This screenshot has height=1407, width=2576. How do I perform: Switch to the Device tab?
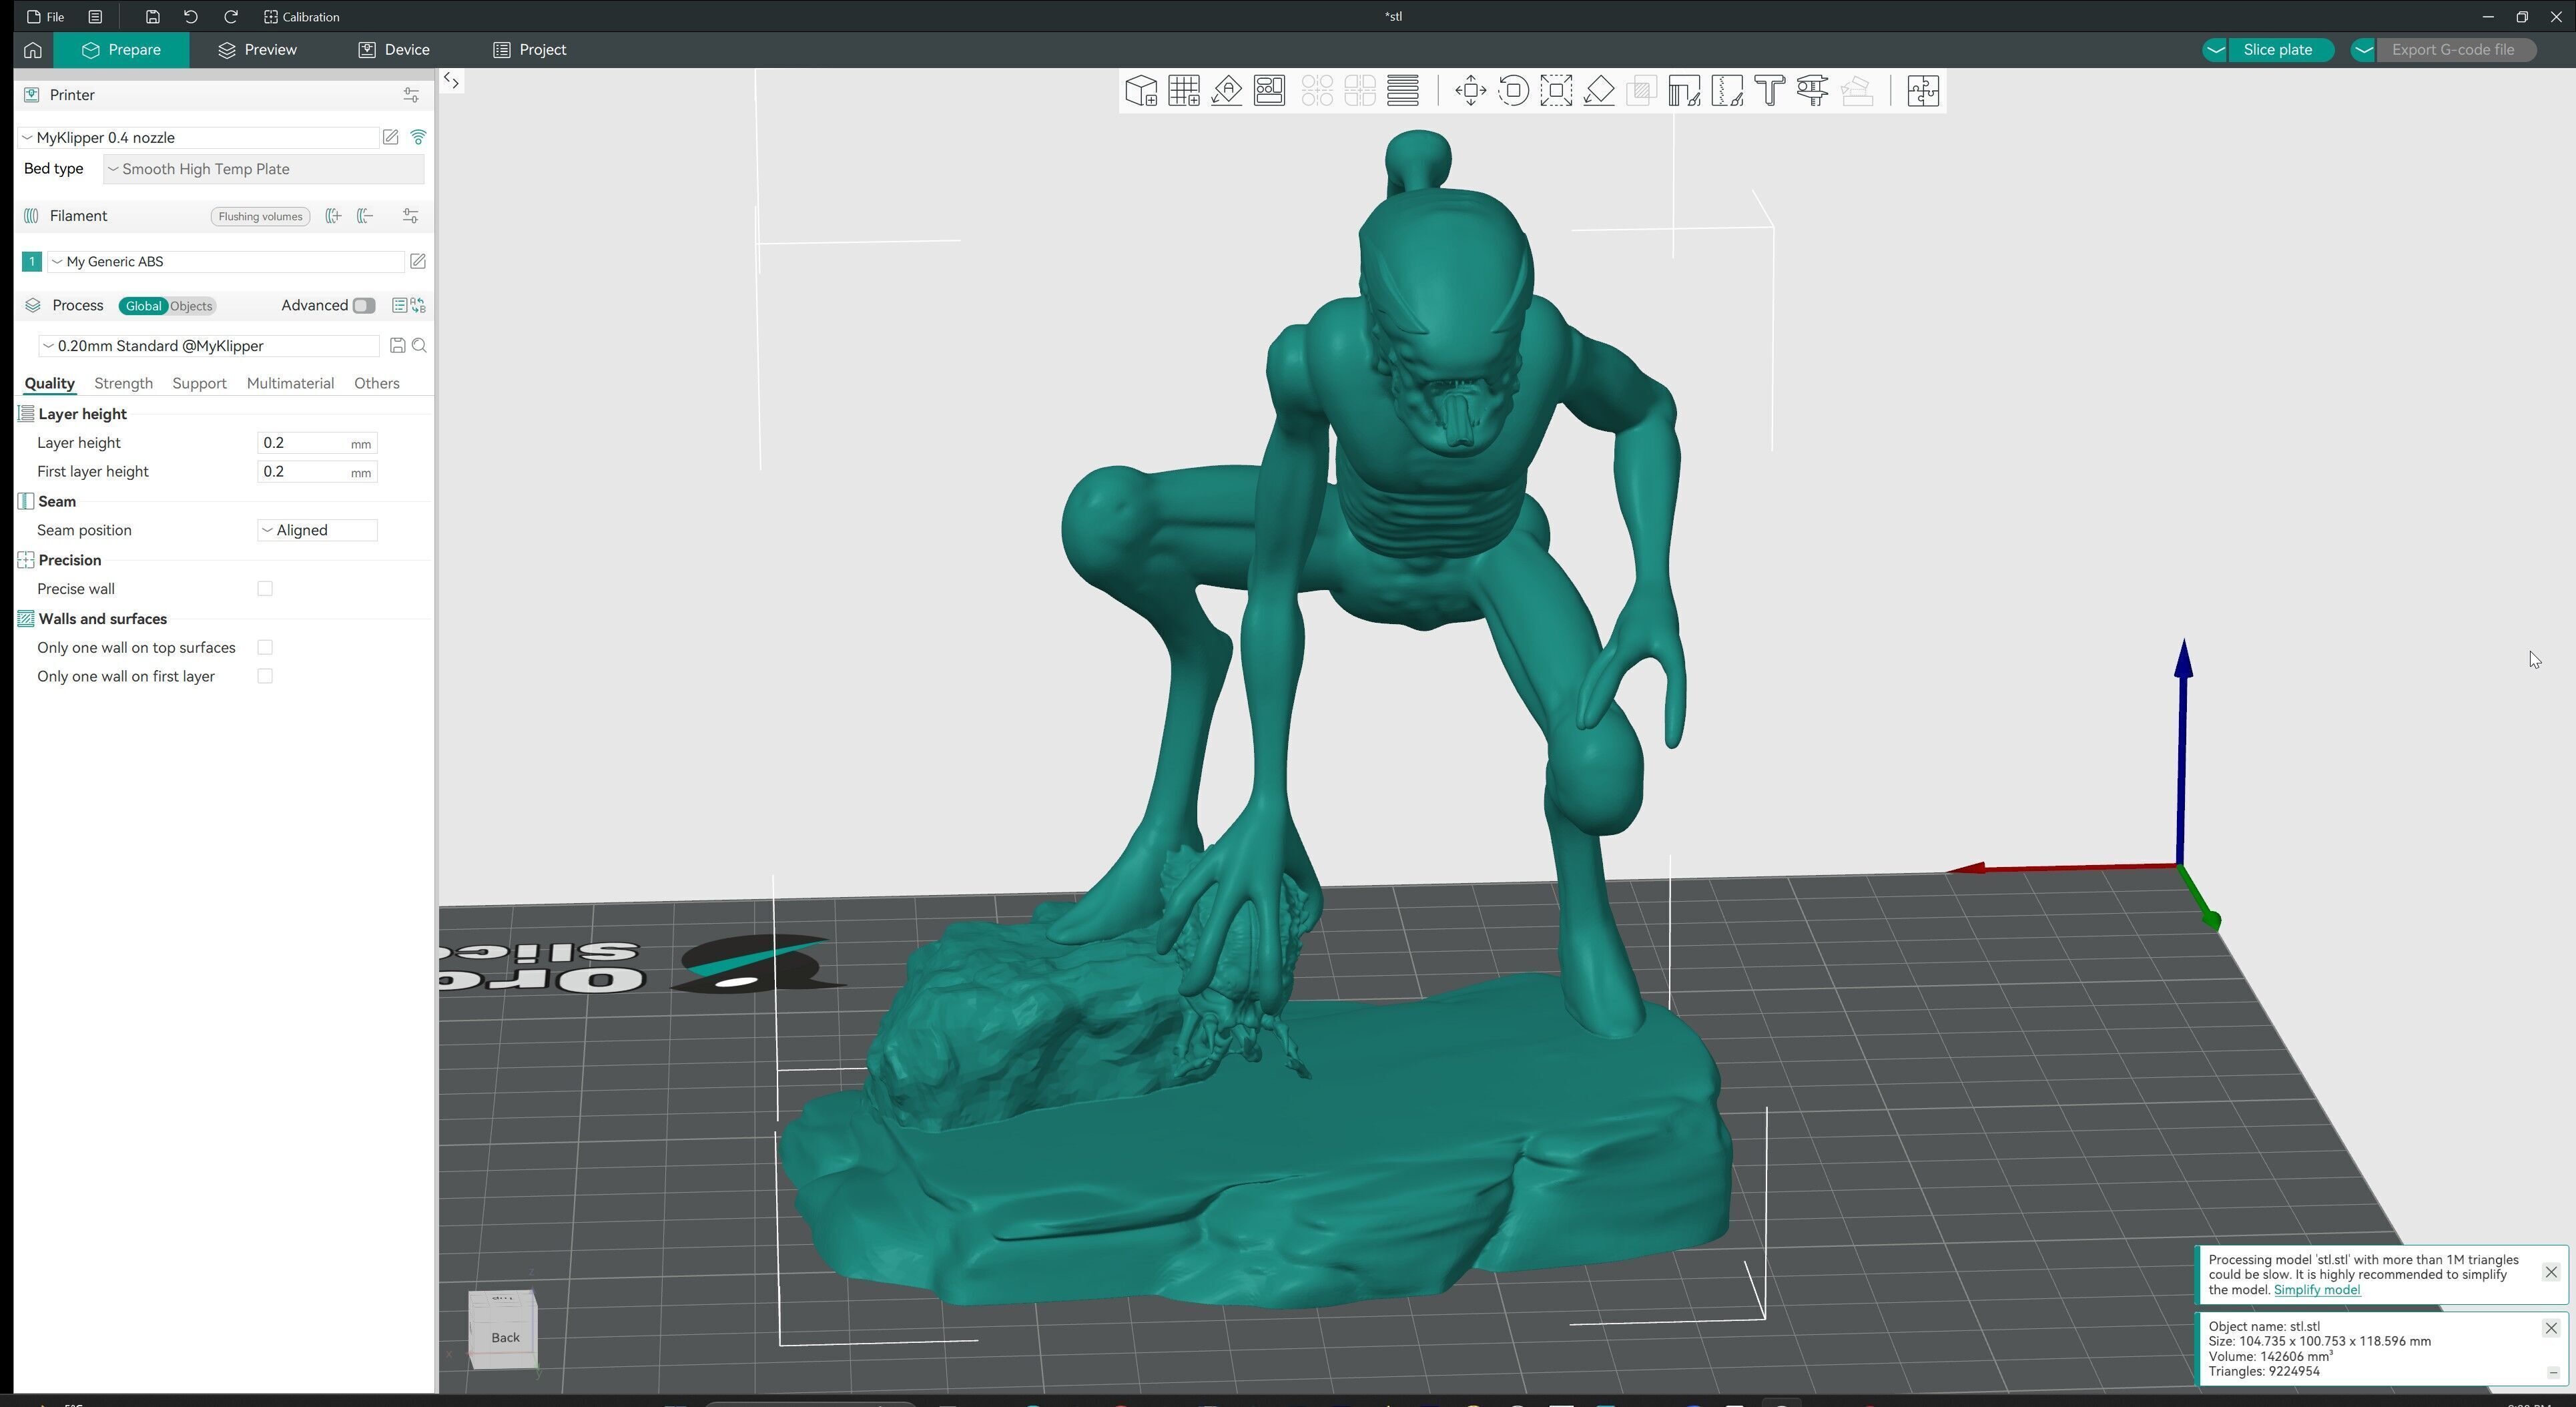(x=394, y=50)
